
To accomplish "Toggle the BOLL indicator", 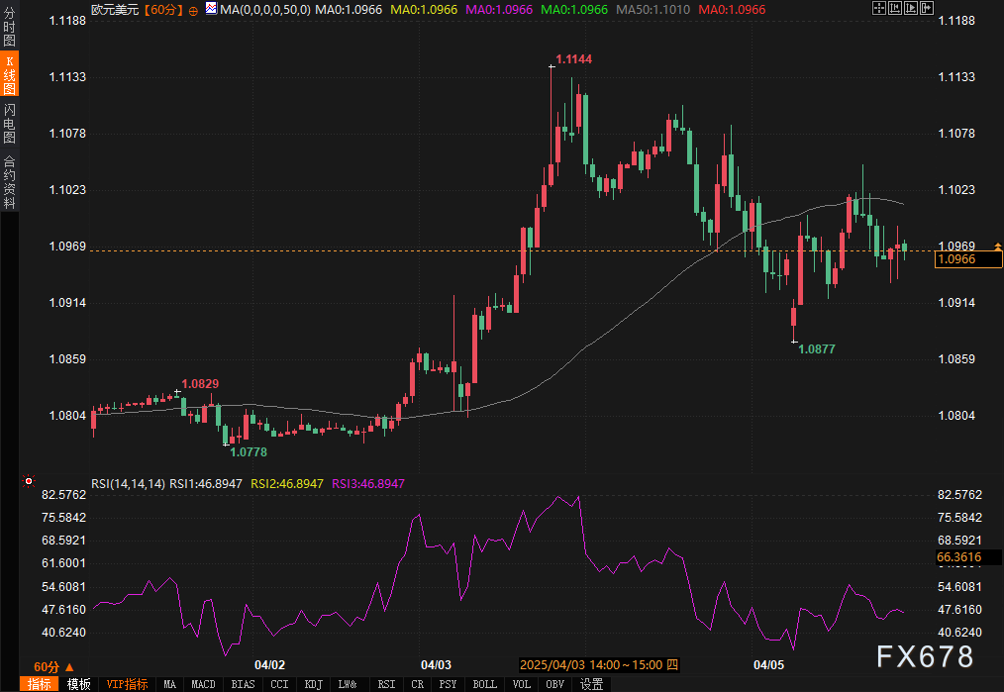I will pos(484,684).
